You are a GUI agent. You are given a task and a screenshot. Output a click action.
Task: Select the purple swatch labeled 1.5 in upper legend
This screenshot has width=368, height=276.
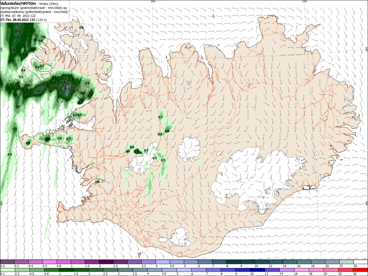[92, 262]
